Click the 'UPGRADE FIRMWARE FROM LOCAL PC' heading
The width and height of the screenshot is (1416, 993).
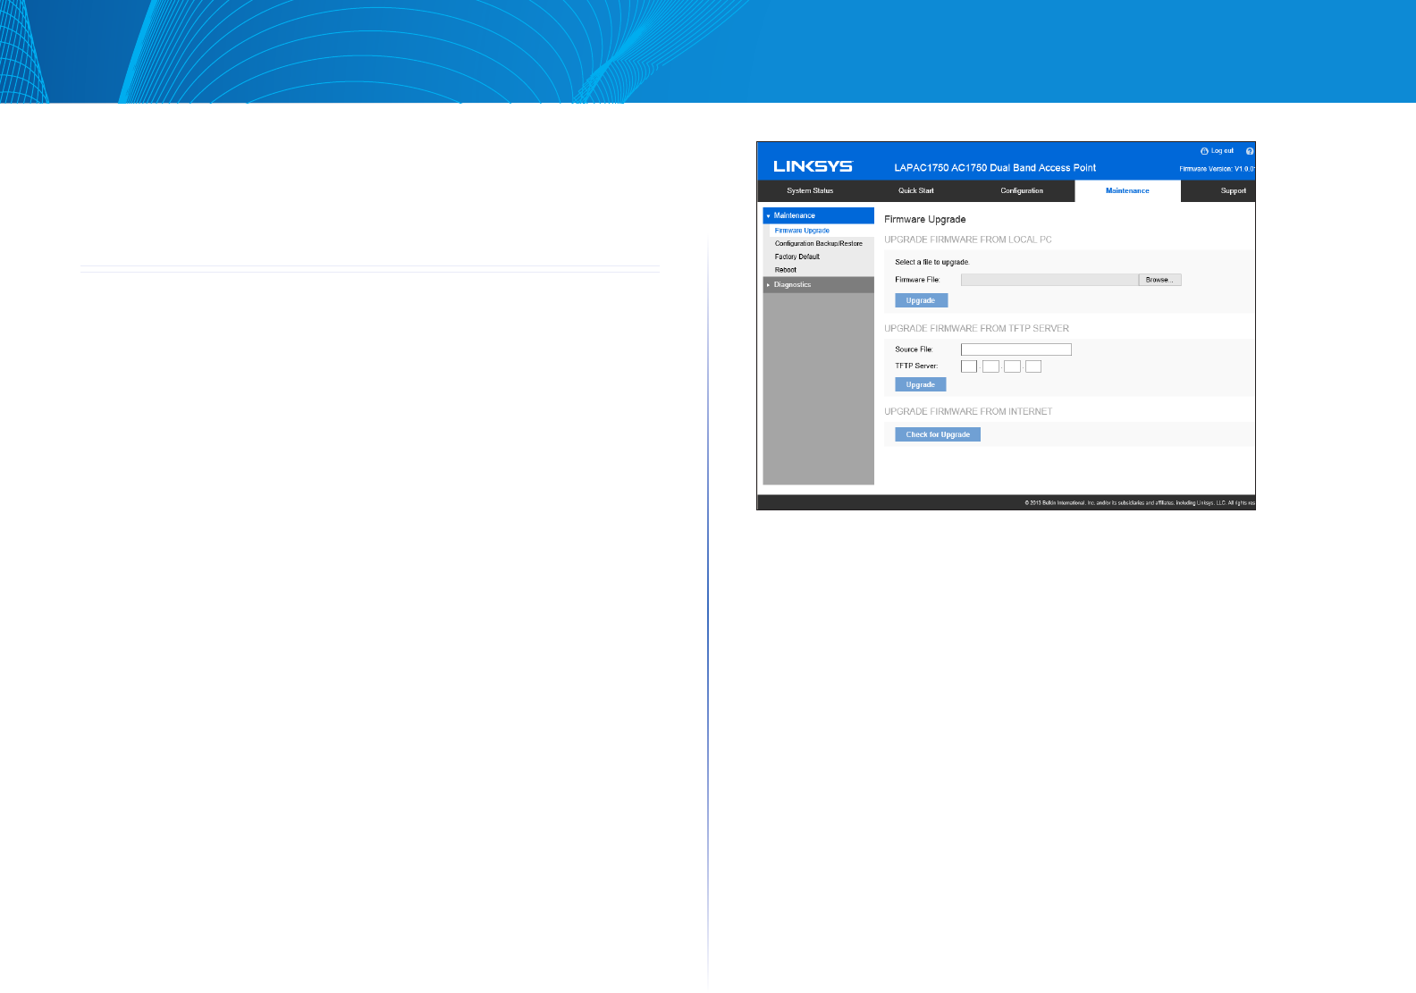tap(968, 240)
